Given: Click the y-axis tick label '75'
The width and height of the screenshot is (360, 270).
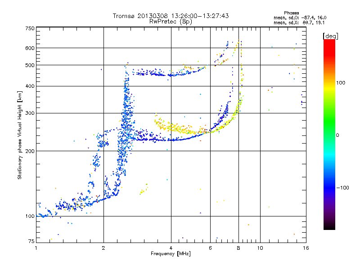Looking at the screenshot, I should (31, 241).
